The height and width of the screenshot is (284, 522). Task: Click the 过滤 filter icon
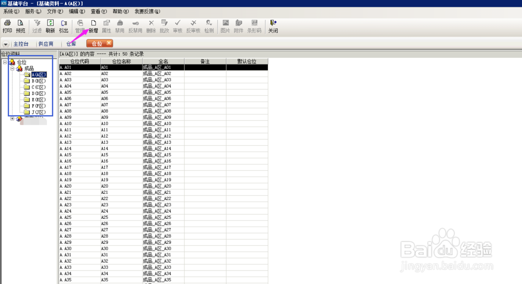click(37, 26)
